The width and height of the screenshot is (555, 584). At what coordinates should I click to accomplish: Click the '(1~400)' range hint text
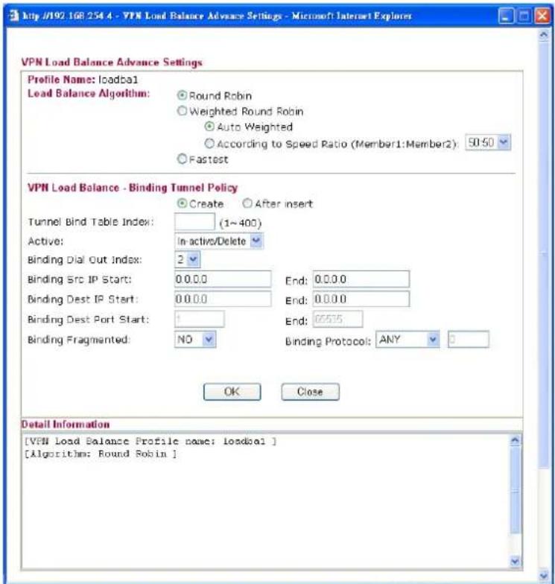tap(241, 223)
